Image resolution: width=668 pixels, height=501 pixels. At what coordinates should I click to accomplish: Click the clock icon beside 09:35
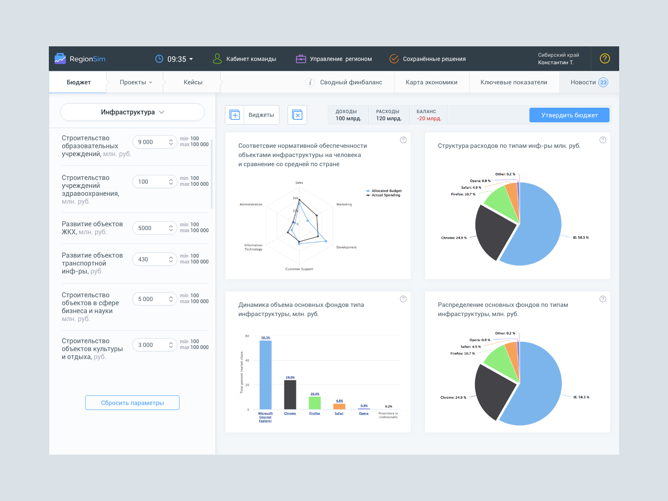[x=159, y=59]
